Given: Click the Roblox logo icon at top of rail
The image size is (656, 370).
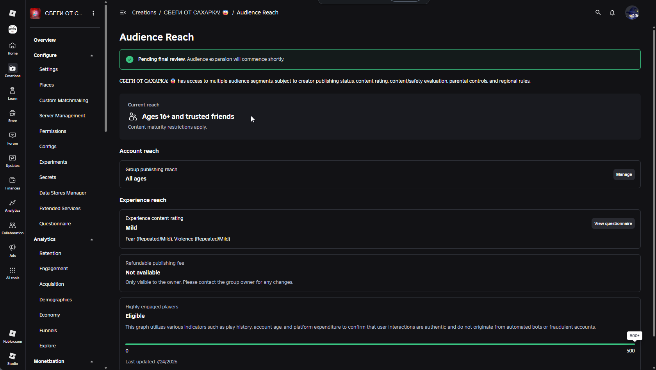Looking at the screenshot, I should [x=12, y=13].
